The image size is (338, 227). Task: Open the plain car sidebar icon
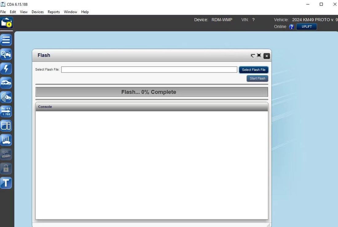[6, 83]
